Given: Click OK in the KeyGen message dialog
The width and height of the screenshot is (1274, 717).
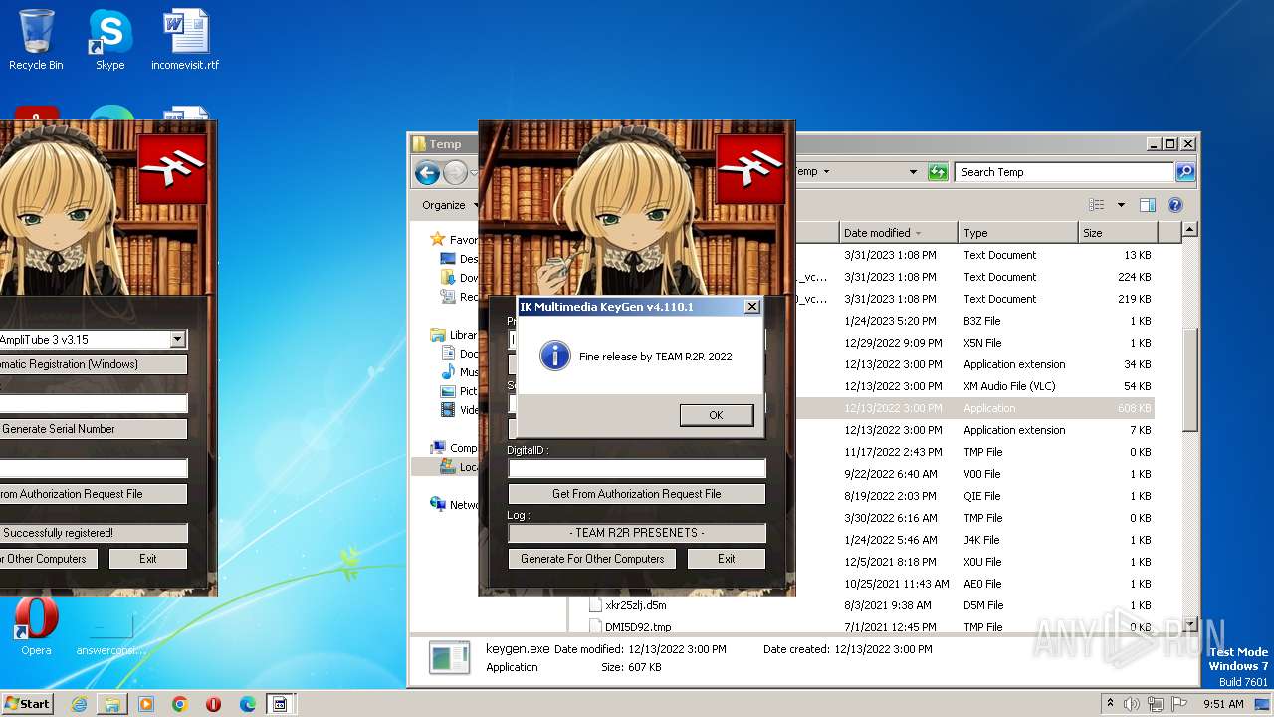Looking at the screenshot, I should pyautogui.click(x=717, y=415).
